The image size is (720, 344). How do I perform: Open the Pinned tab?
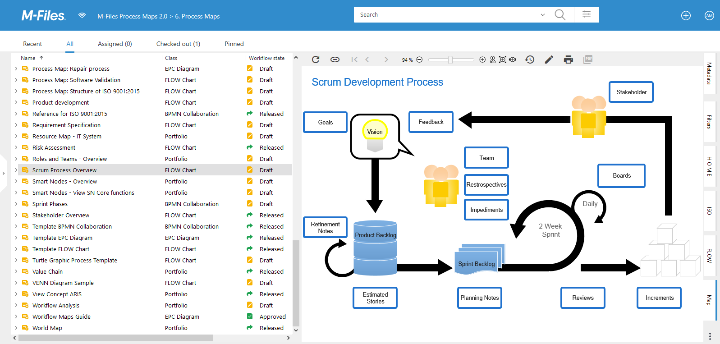click(234, 44)
